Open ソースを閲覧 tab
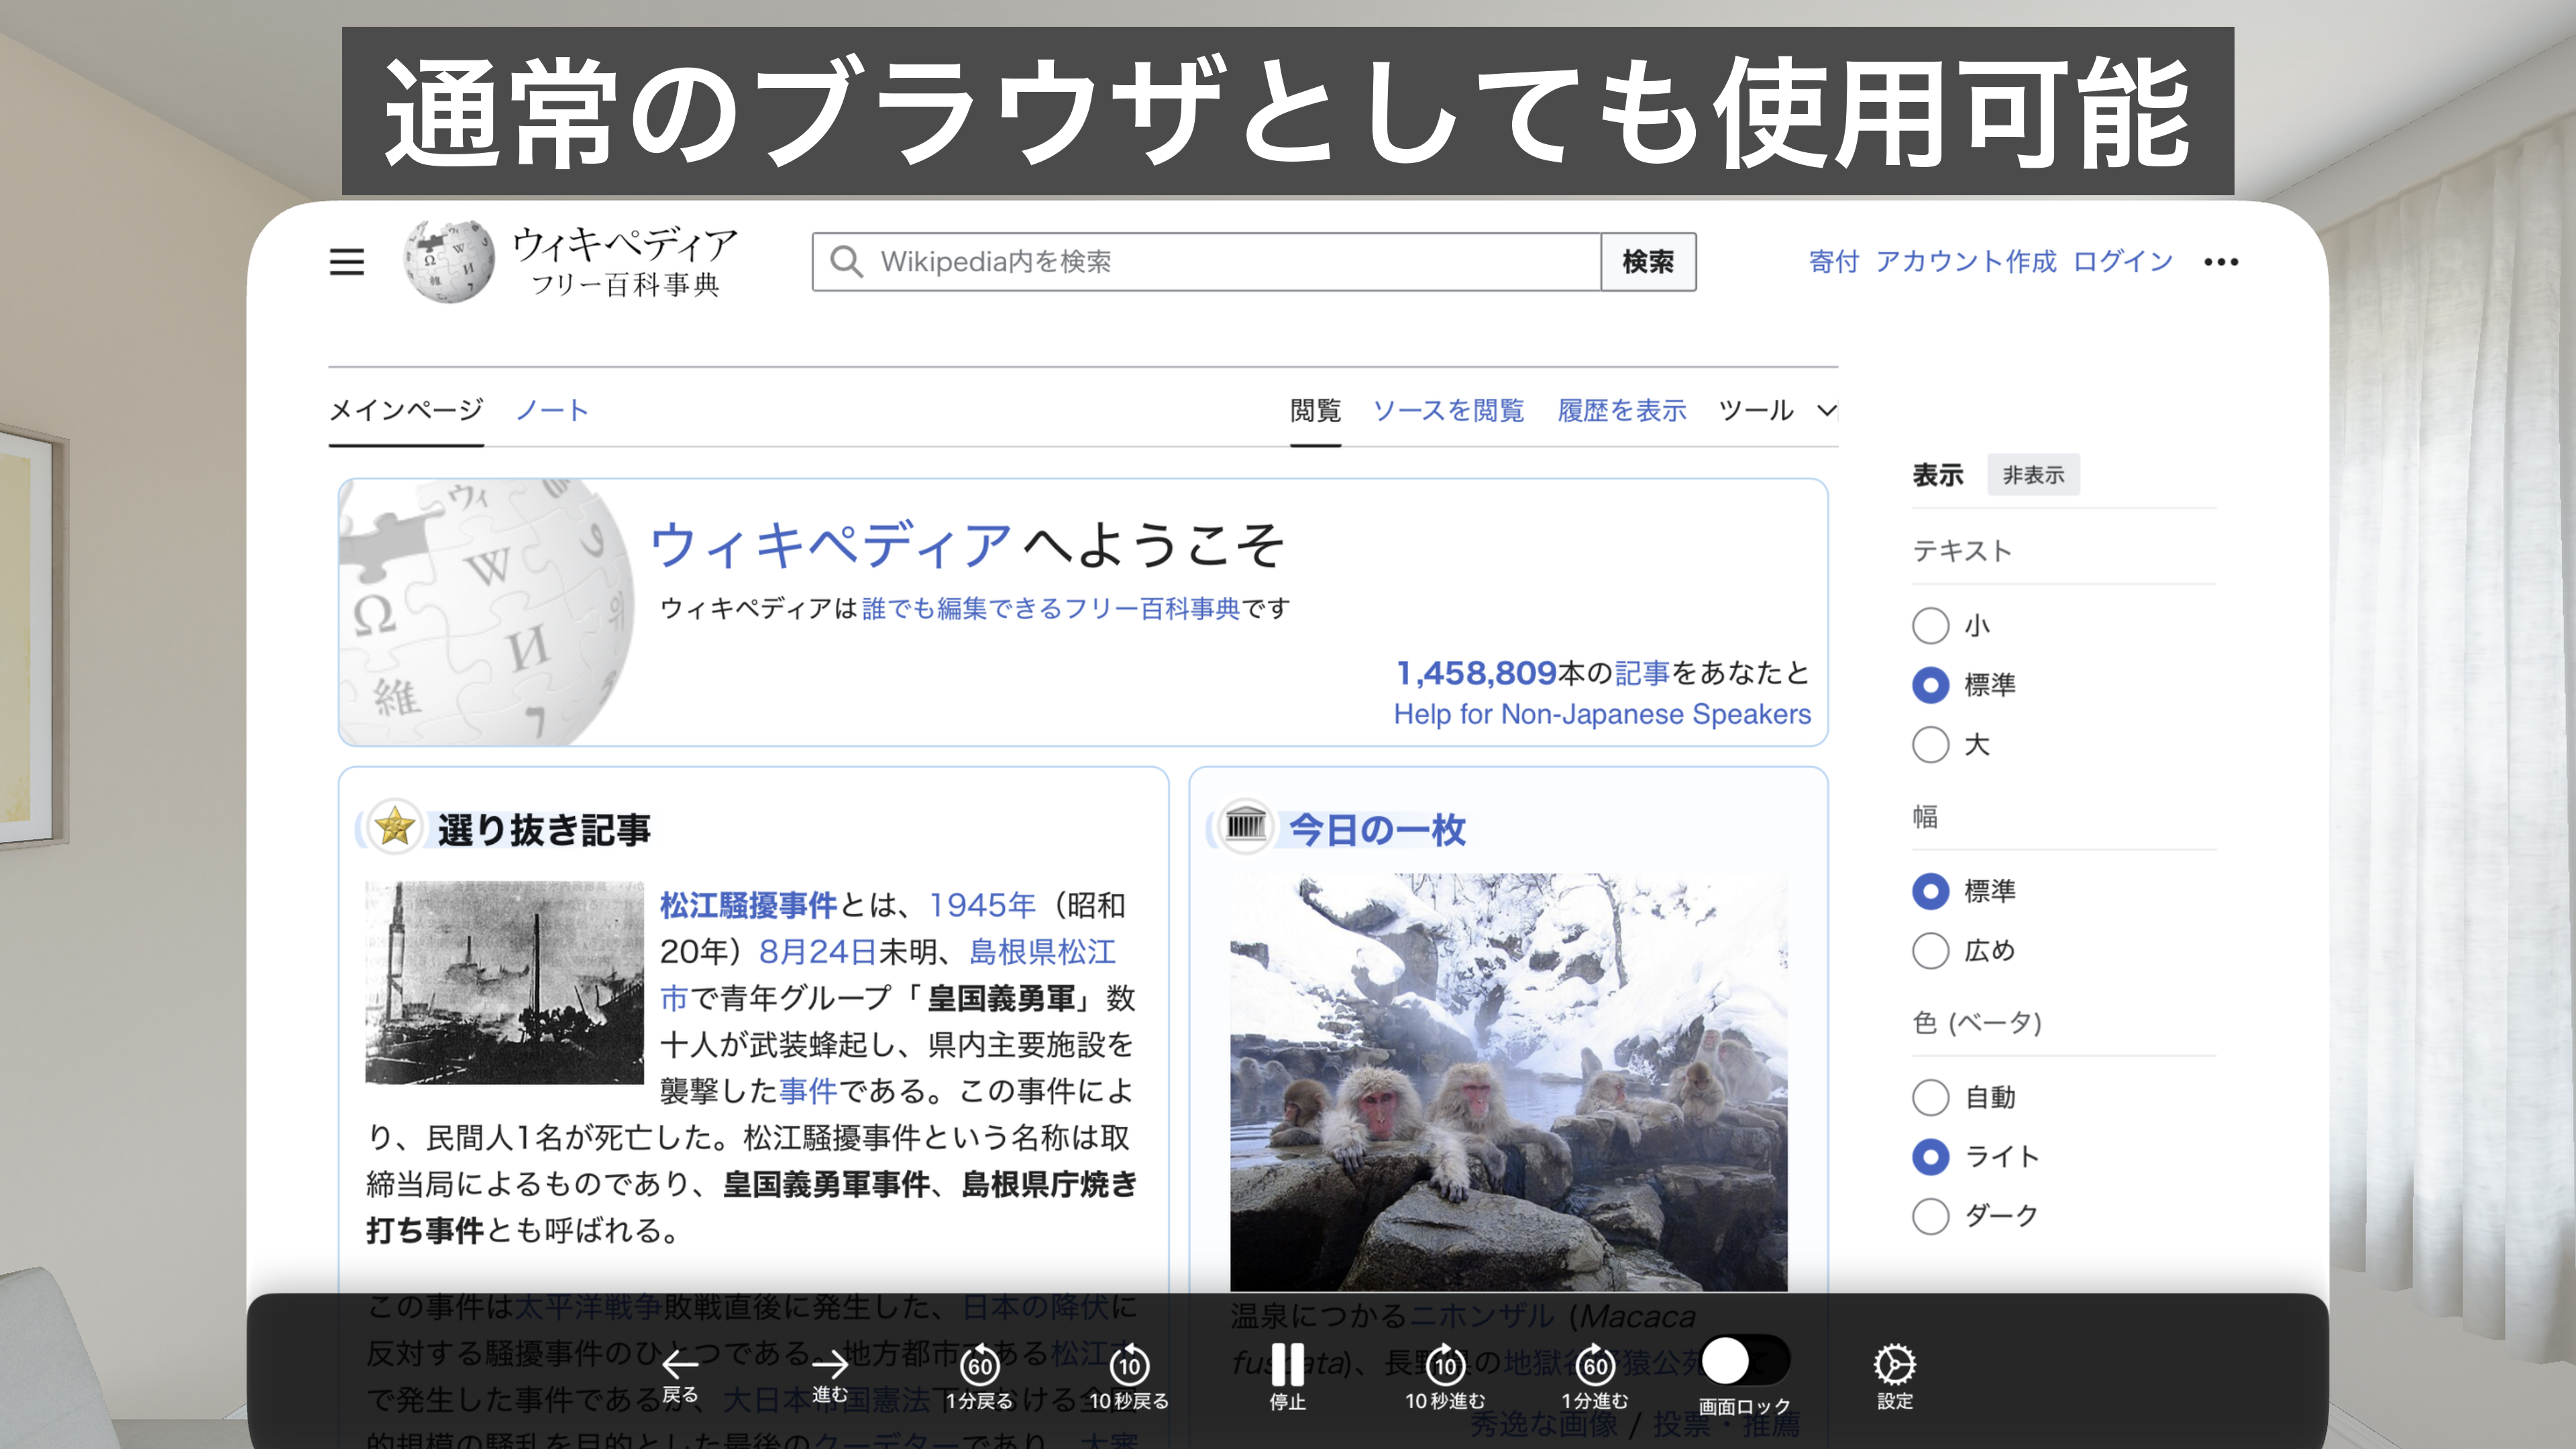Image resolution: width=2576 pixels, height=1449 pixels. tap(1448, 410)
